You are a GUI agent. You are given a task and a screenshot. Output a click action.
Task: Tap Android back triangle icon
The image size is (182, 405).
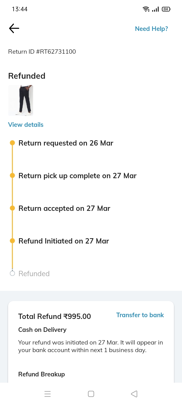click(x=134, y=394)
